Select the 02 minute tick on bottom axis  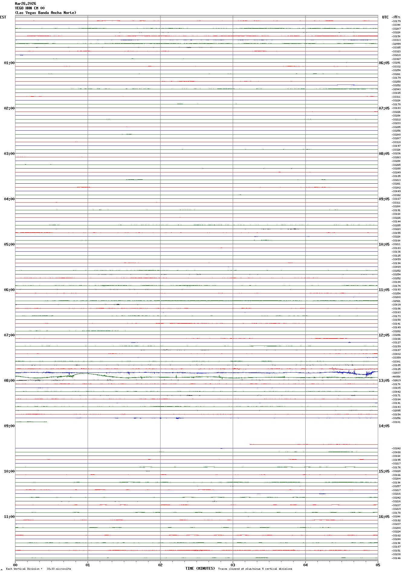pos(160,565)
